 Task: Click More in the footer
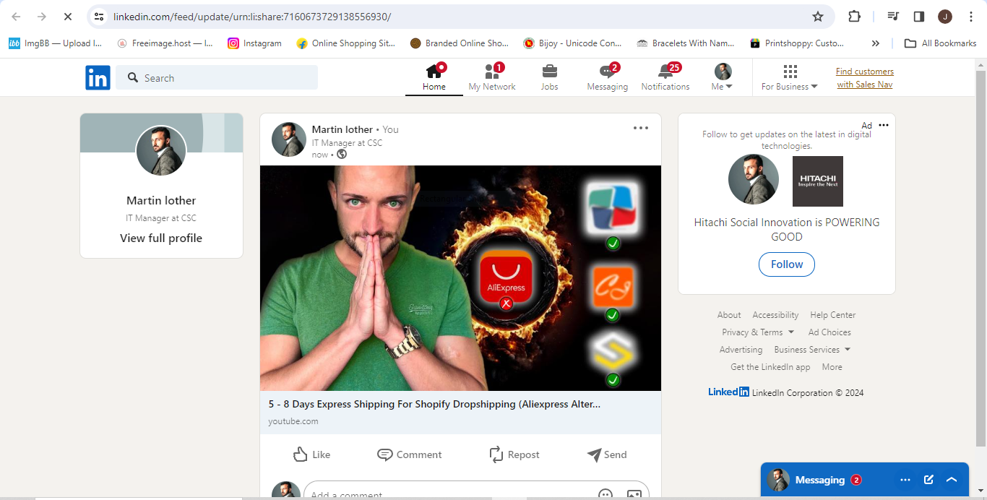click(832, 367)
